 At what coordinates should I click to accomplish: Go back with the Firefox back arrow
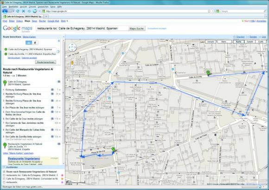coord(5,11)
